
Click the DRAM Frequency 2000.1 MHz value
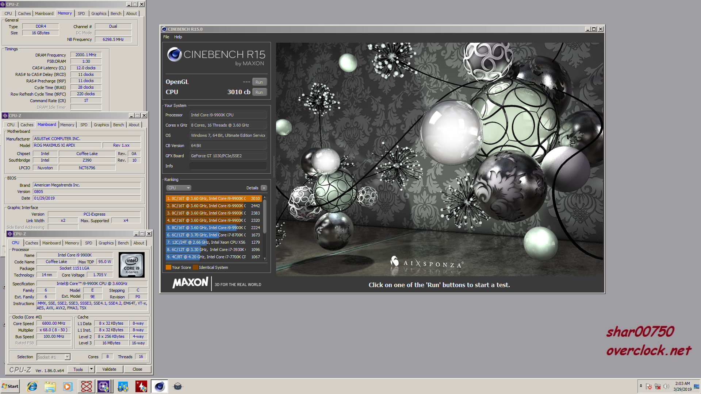click(x=86, y=55)
